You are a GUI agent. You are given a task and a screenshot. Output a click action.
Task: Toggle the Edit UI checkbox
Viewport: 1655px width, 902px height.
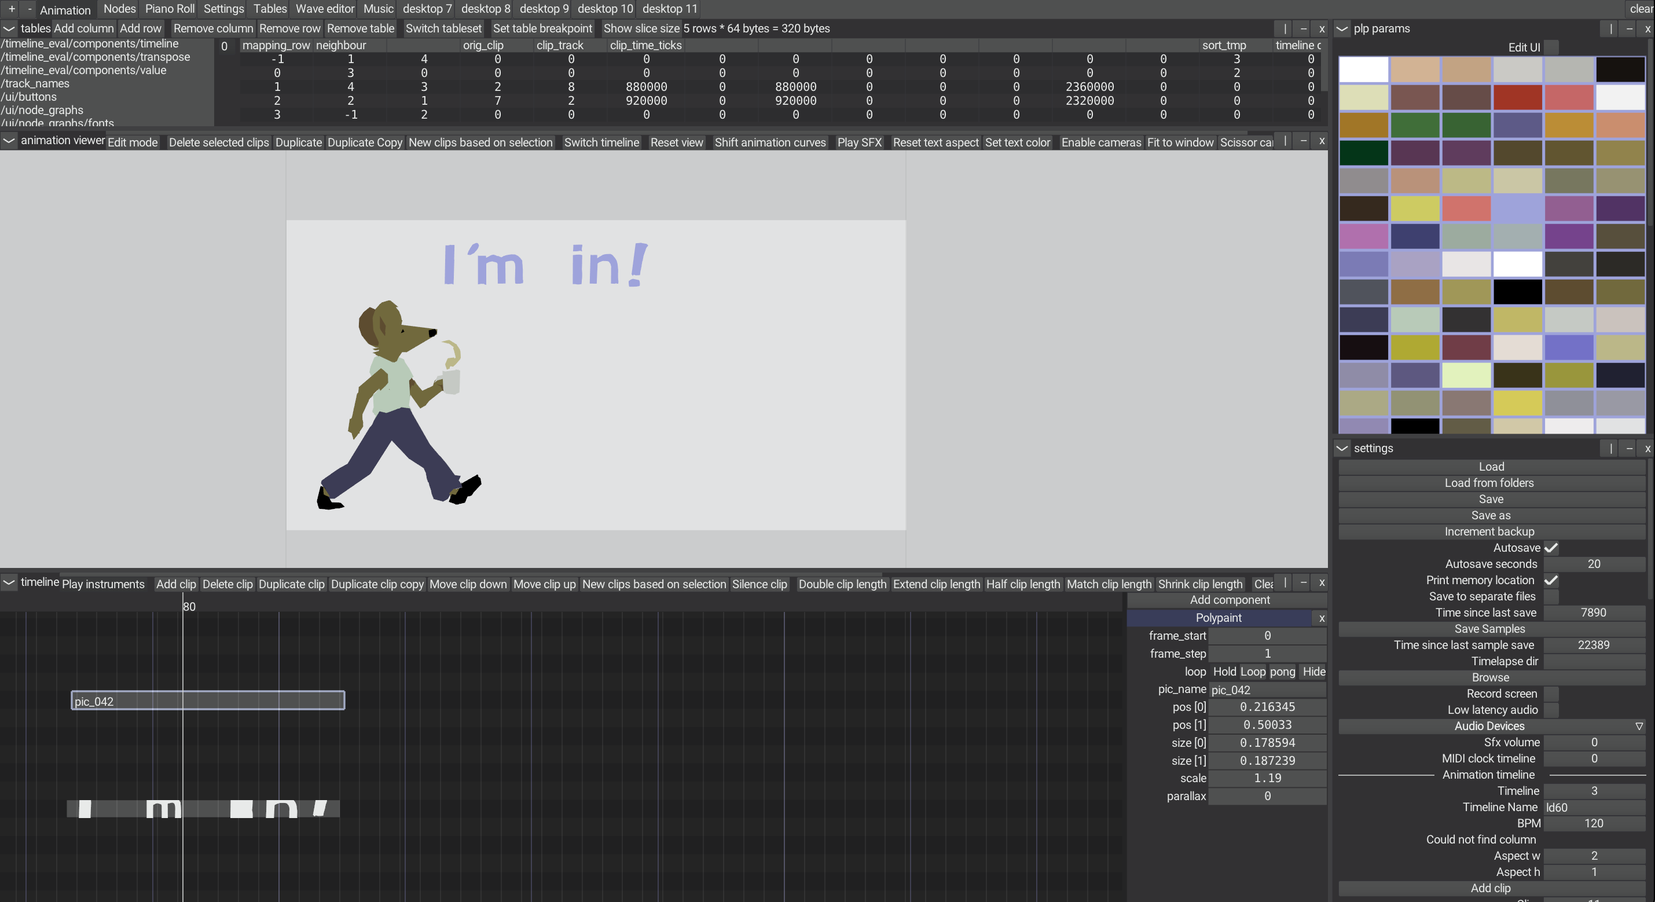[x=1551, y=47]
